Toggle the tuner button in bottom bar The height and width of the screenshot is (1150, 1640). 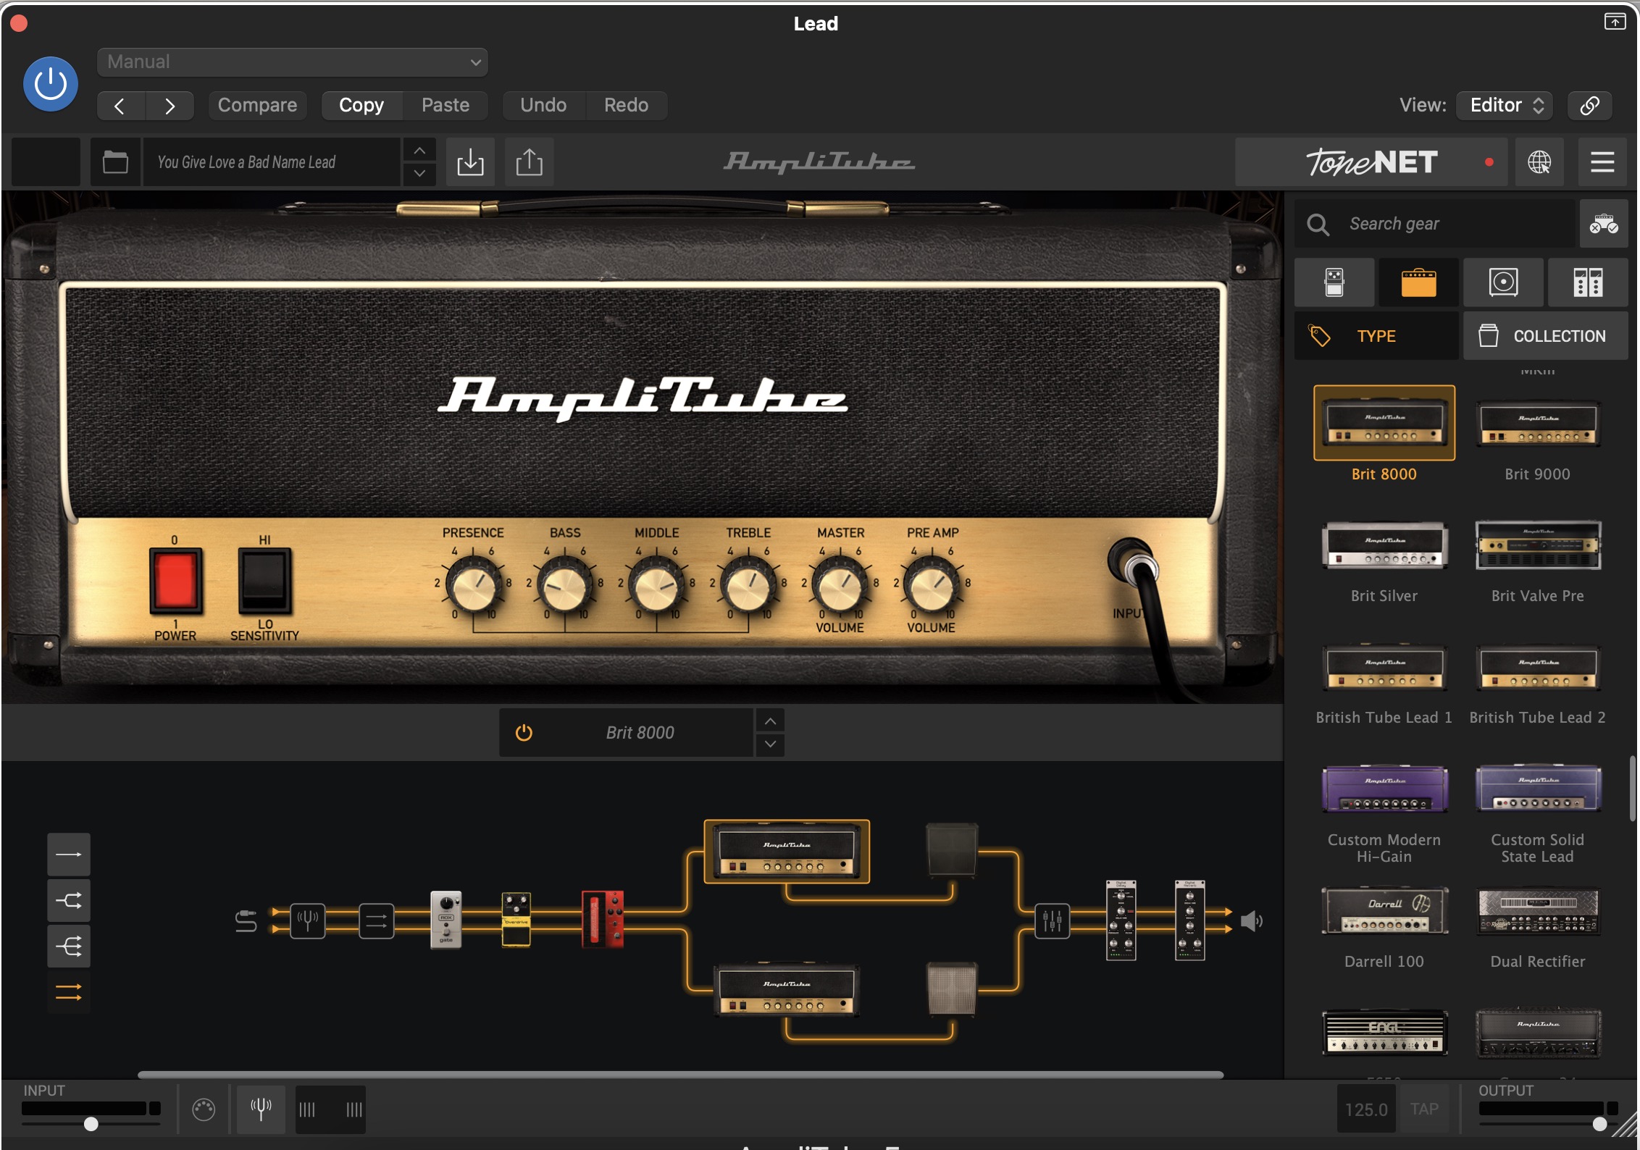click(261, 1109)
